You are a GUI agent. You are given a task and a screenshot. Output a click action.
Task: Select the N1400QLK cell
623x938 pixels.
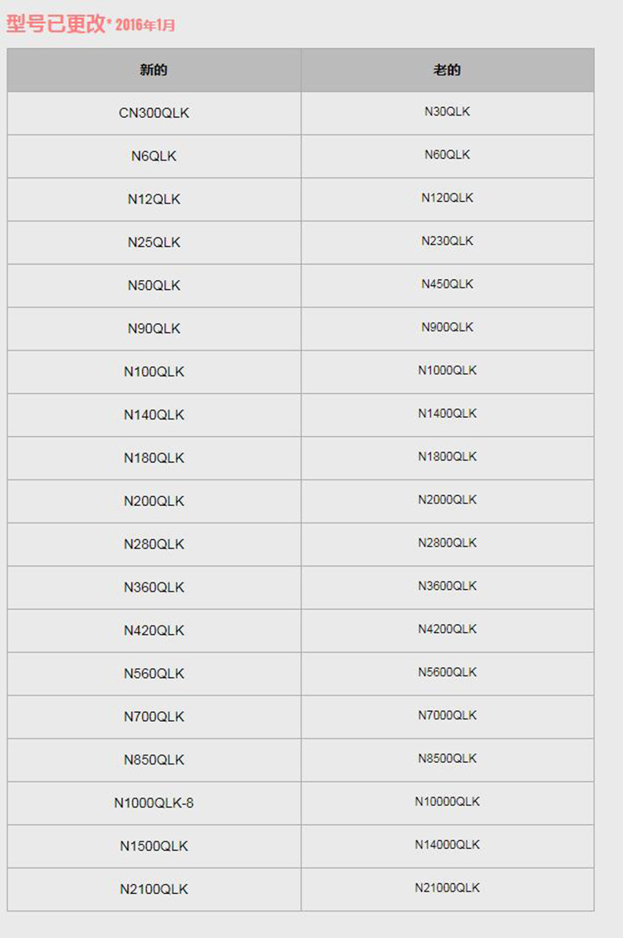click(447, 414)
